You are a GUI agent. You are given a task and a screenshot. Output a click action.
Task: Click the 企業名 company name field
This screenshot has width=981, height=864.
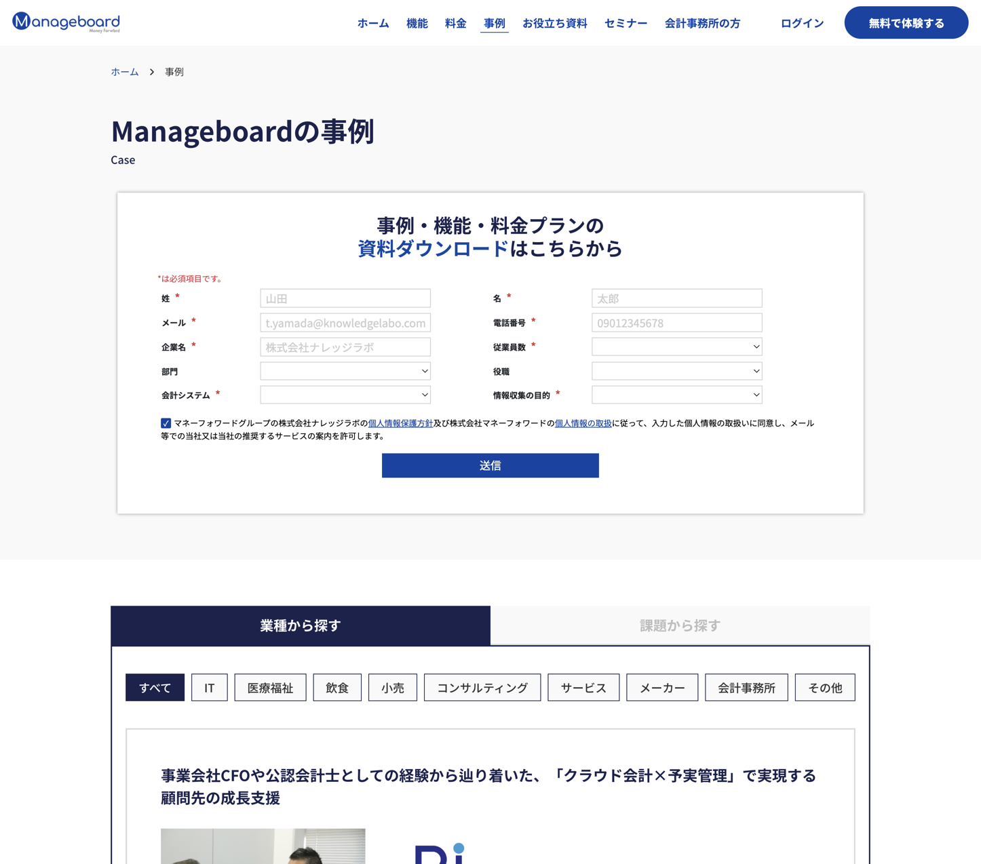(x=345, y=347)
